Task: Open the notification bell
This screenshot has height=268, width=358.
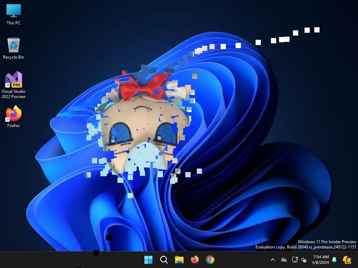Action: (x=334, y=260)
